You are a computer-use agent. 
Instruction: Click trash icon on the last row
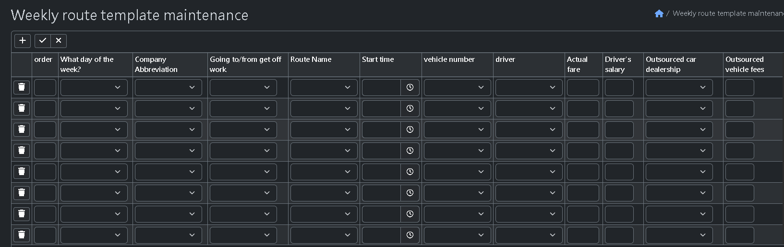[x=22, y=235]
